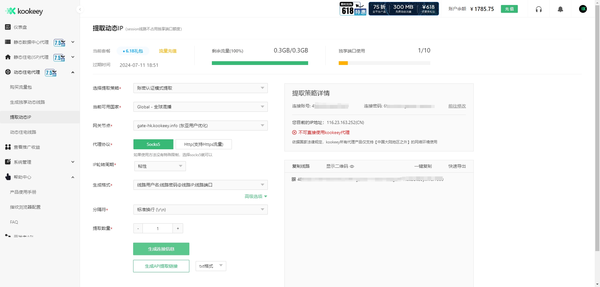This screenshot has height=287, width=600.
Task: Click the headset customer support icon
Action: [x=539, y=9]
